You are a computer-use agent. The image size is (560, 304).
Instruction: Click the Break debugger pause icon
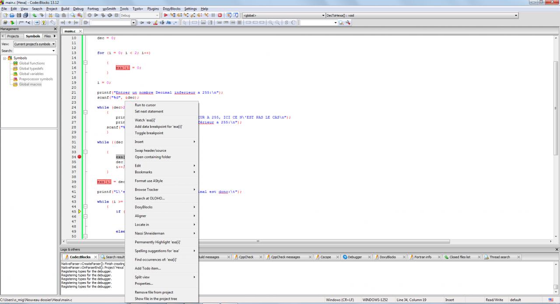click(213, 15)
